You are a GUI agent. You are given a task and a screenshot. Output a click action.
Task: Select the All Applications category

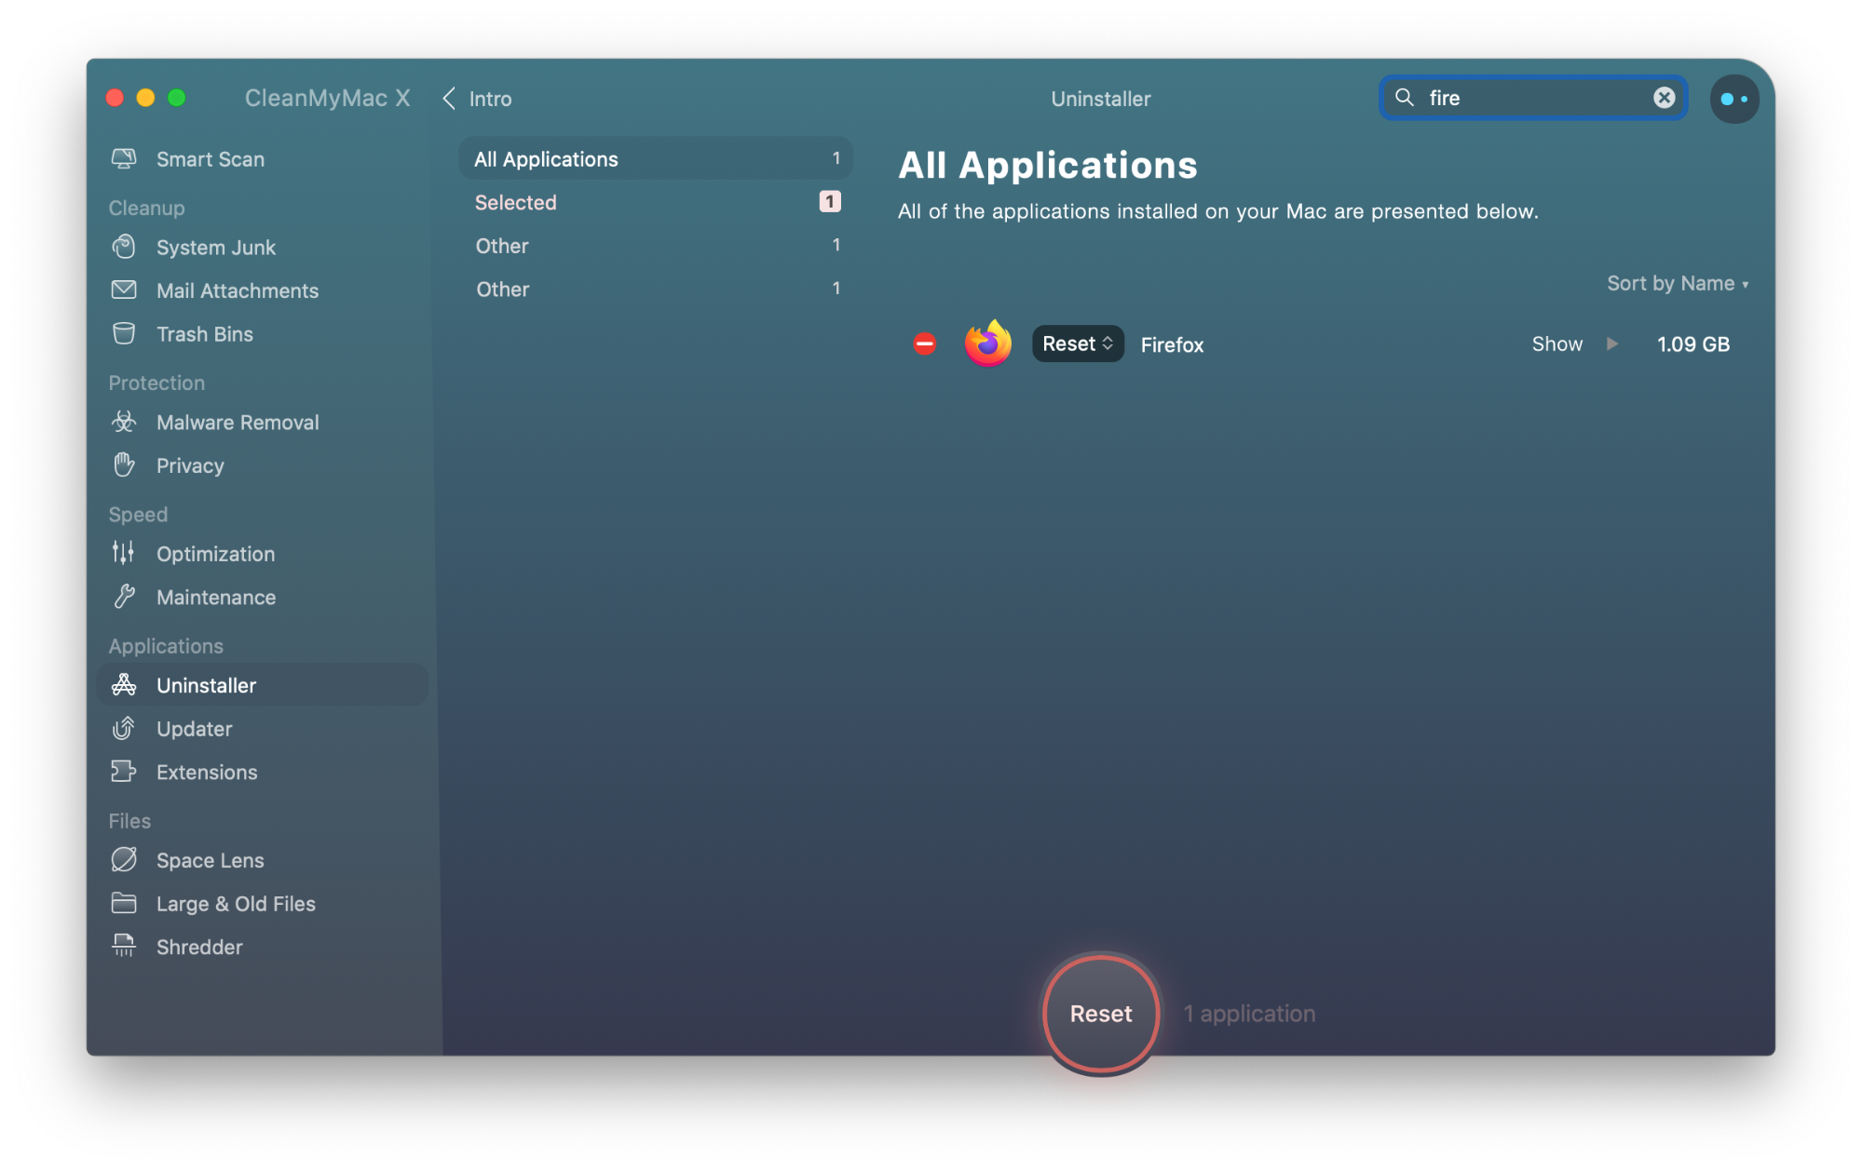[656, 159]
